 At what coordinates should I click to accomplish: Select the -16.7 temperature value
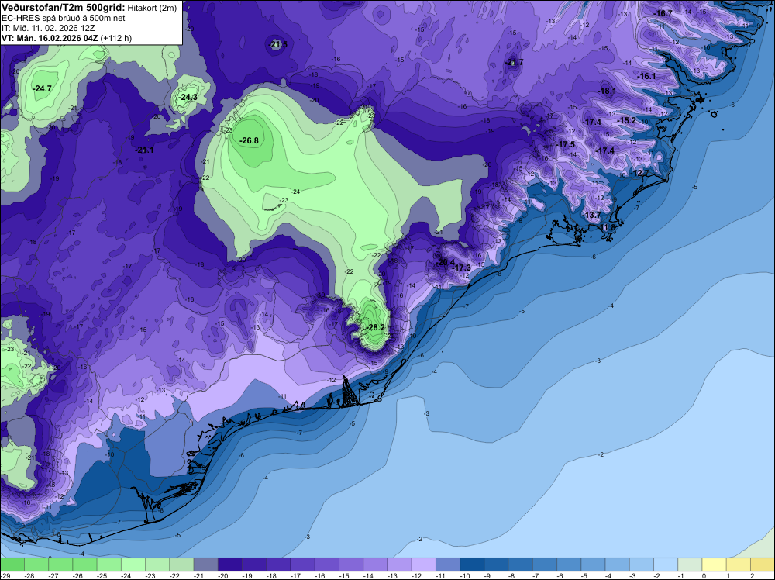(x=663, y=13)
